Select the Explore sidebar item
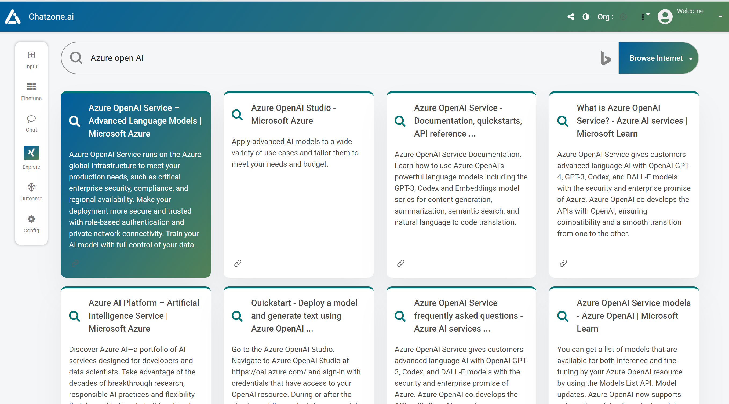729x404 pixels. [31, 158]
